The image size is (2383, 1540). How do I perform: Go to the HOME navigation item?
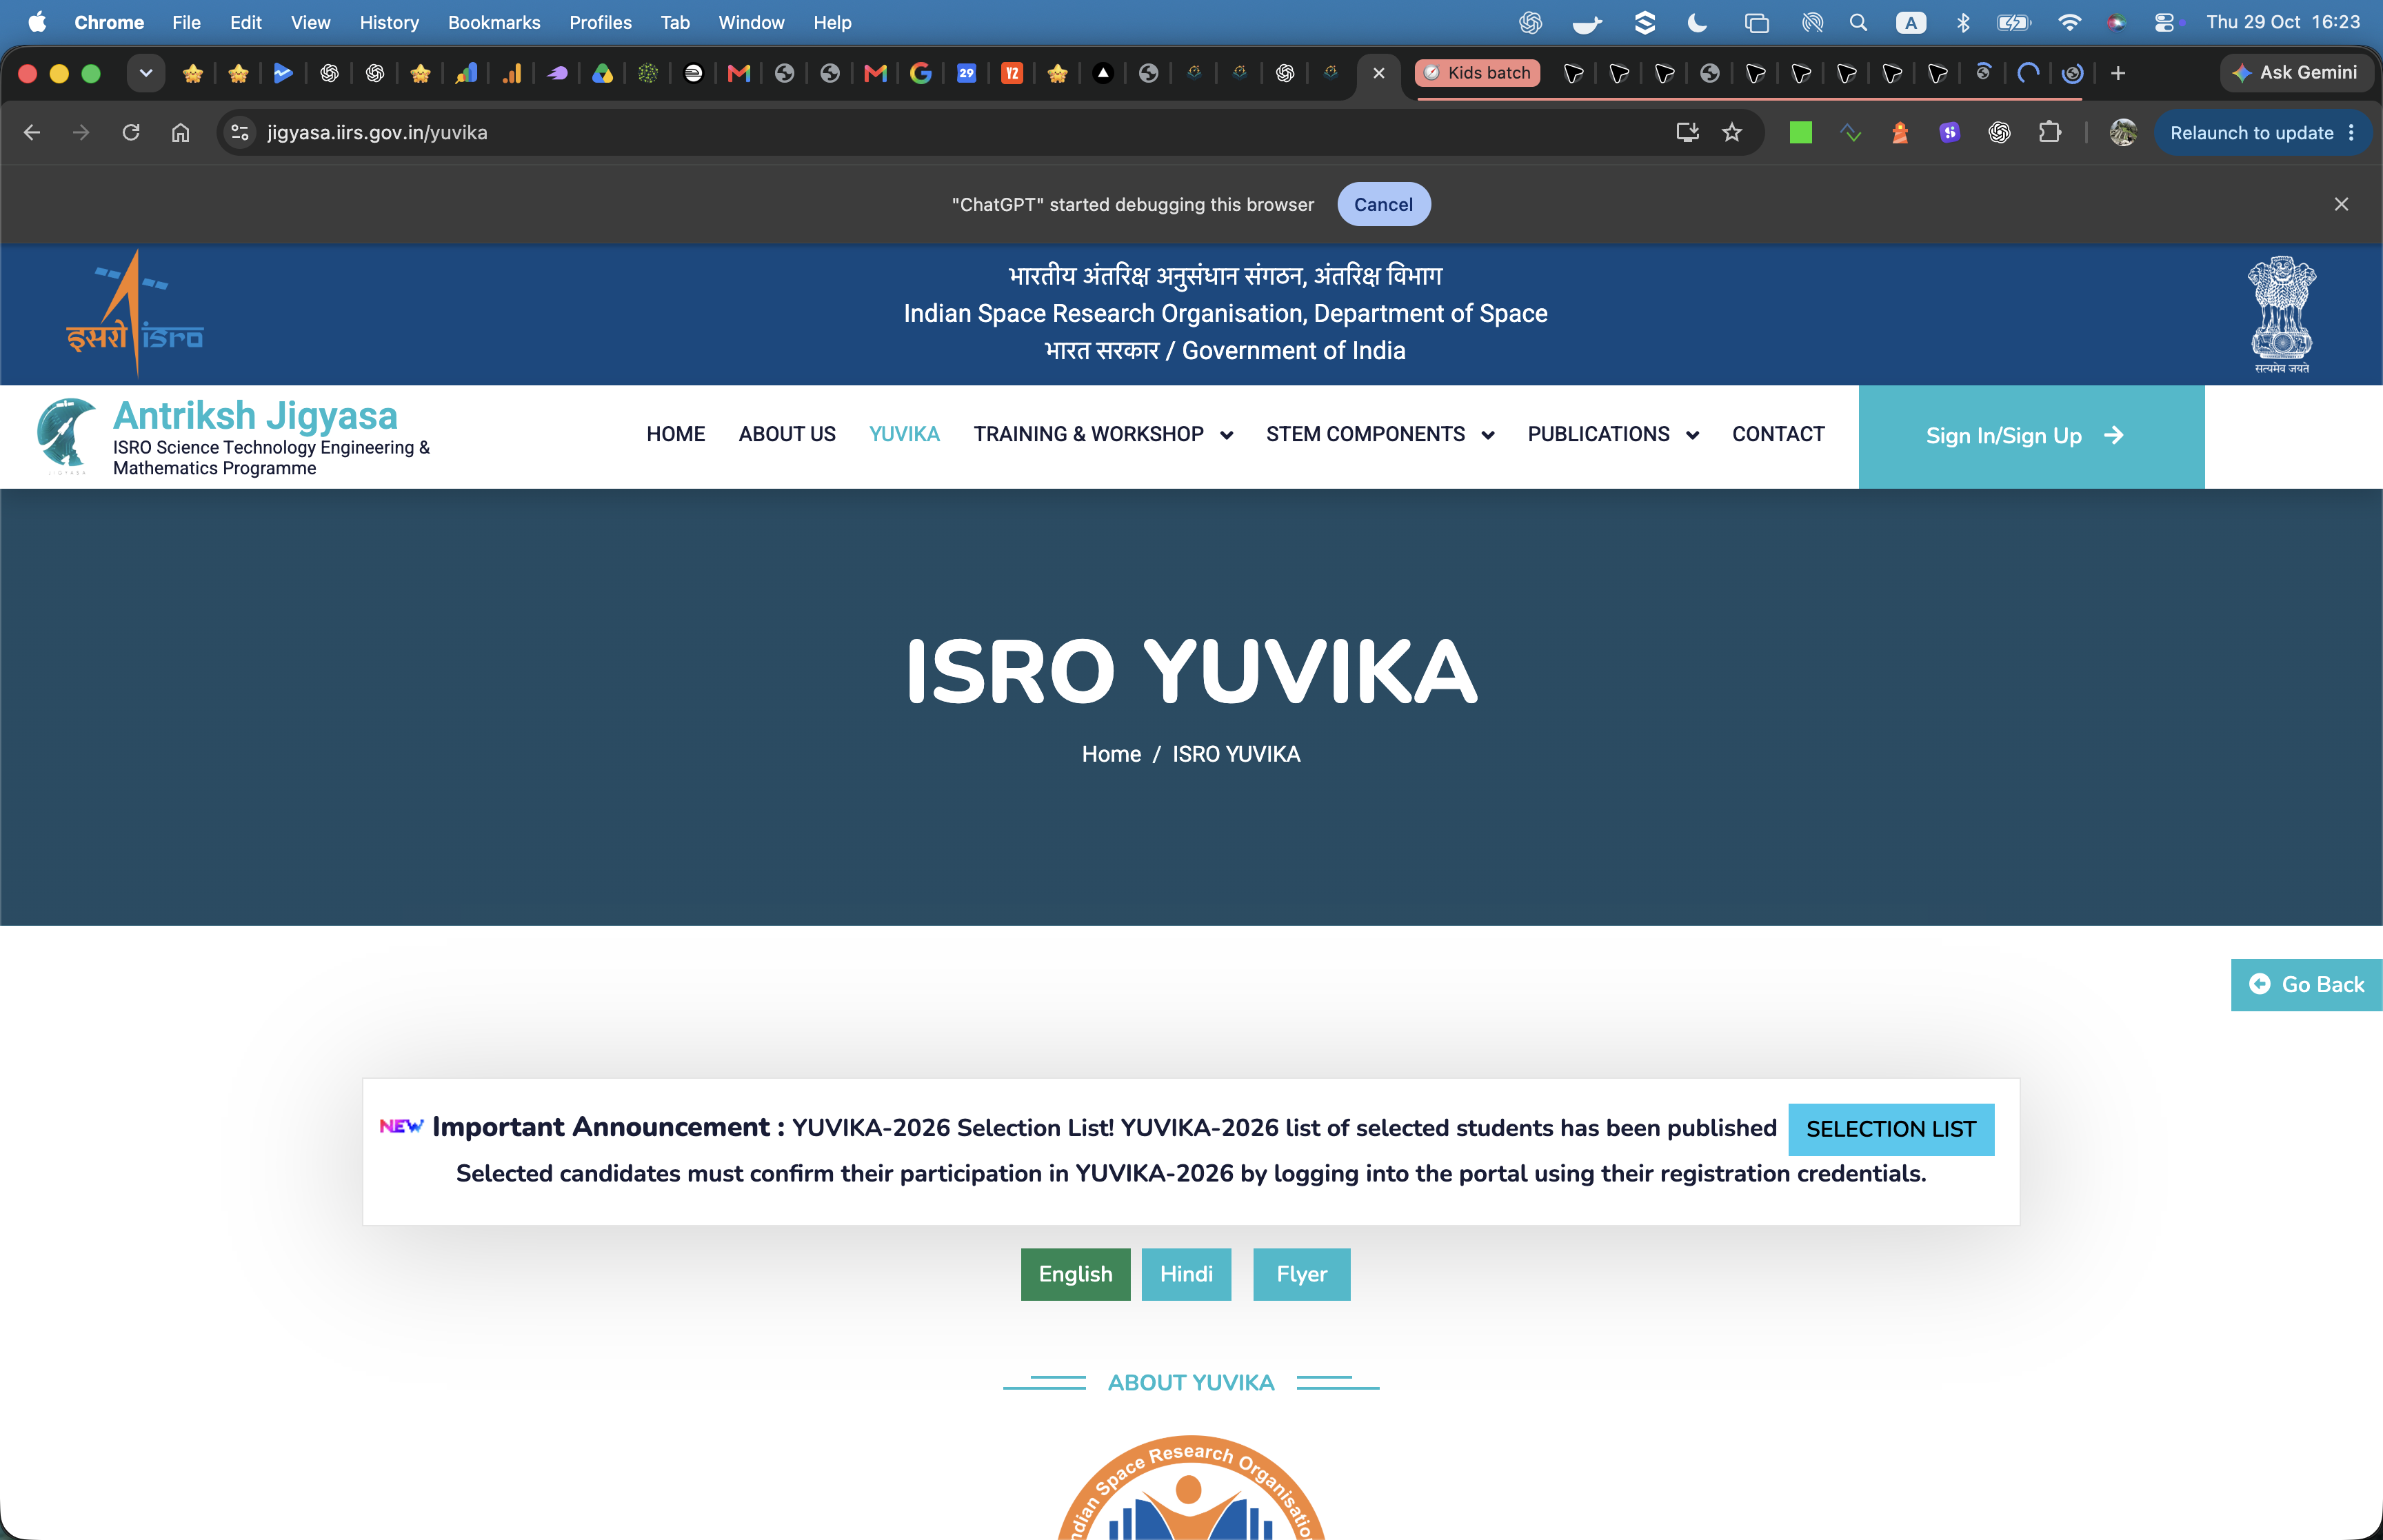(x=676, y=434)
